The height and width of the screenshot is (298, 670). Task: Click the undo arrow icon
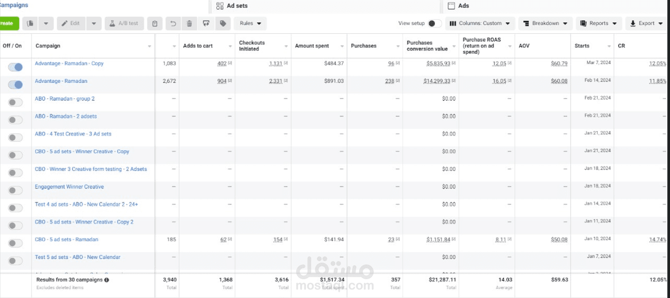(173, 23)
